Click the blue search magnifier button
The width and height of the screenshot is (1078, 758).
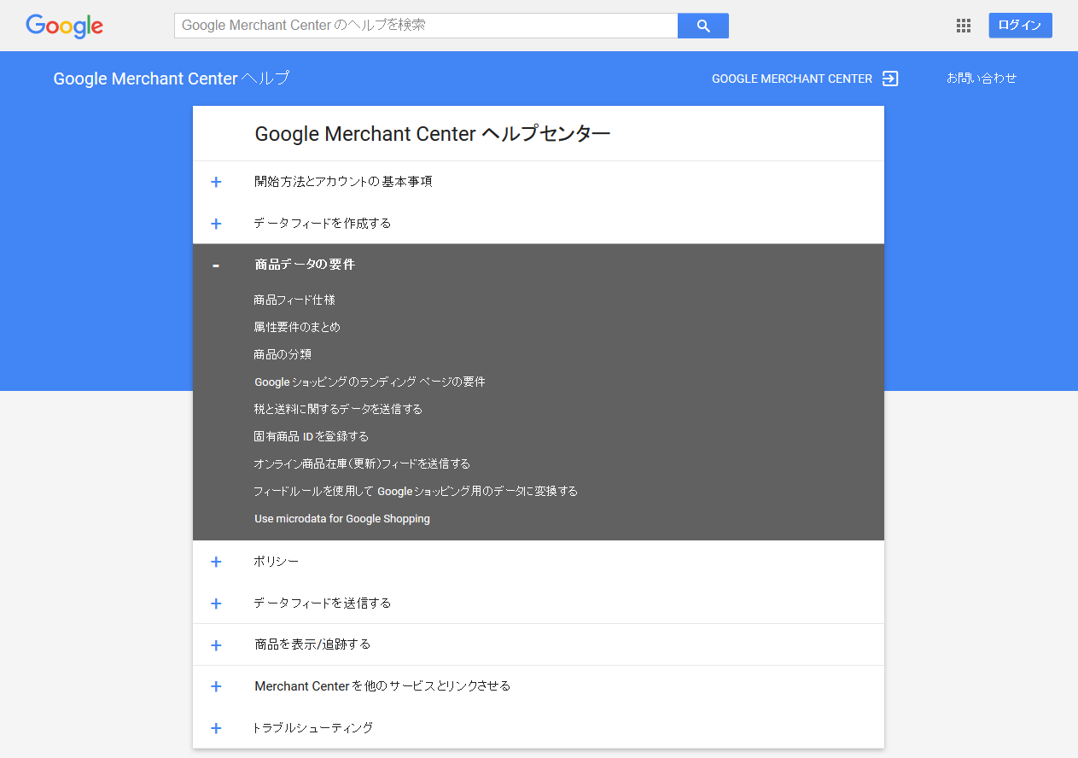[702, 26]
